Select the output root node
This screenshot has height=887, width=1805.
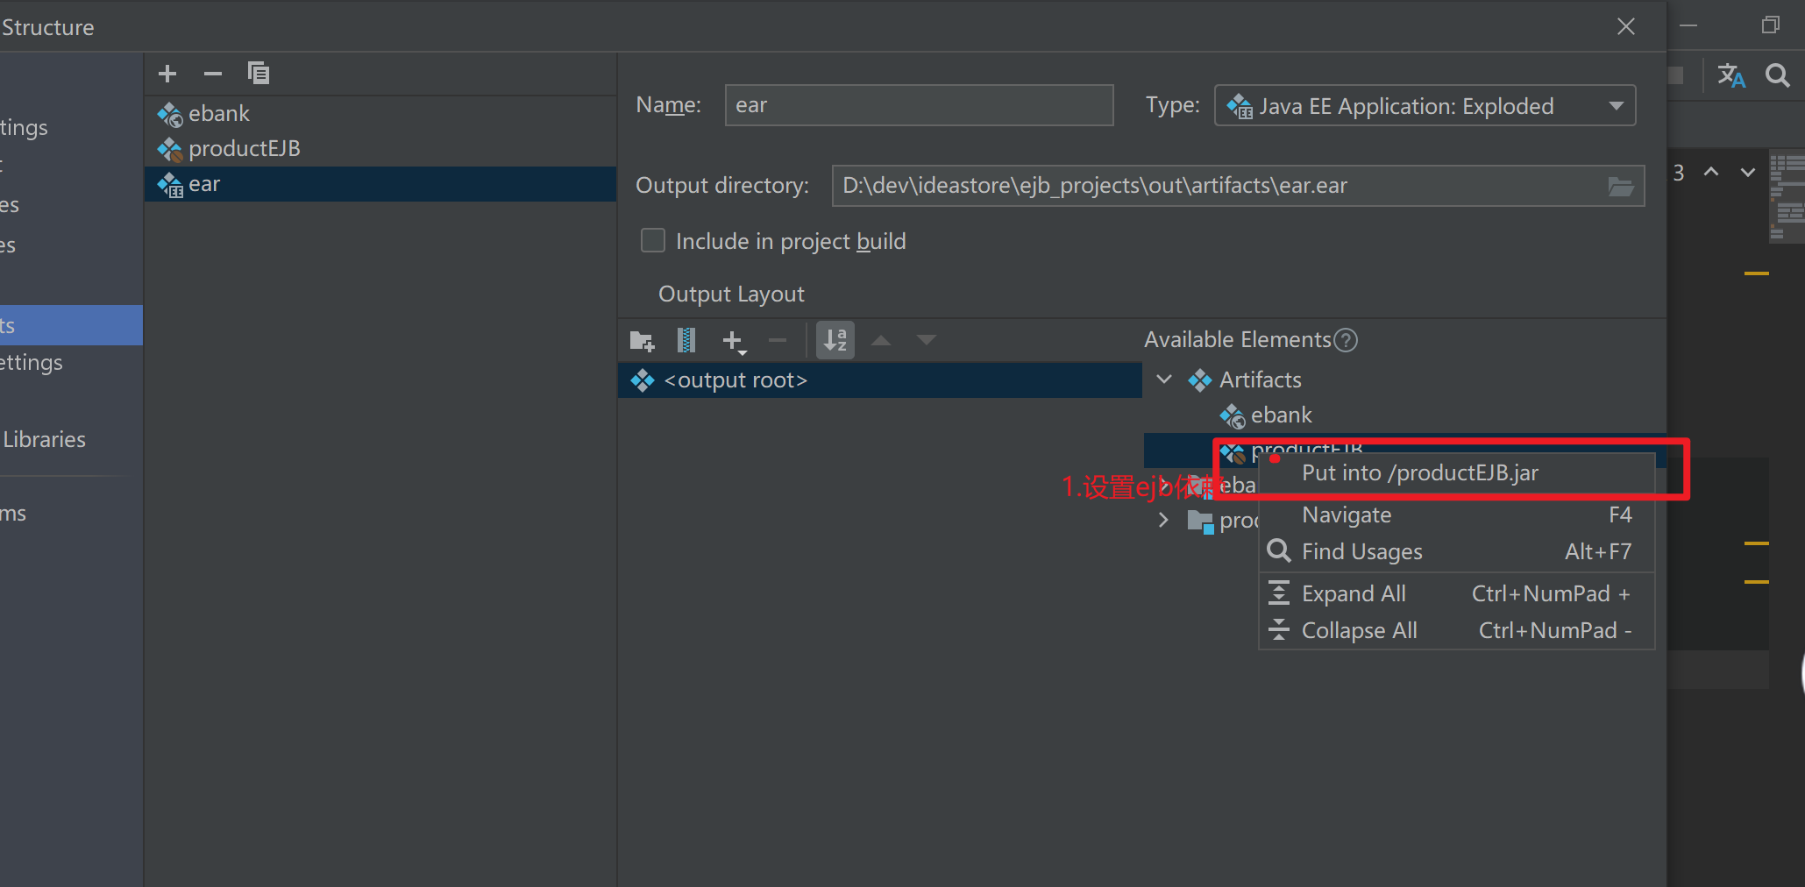pyautogui.click(x=880, y=380)
